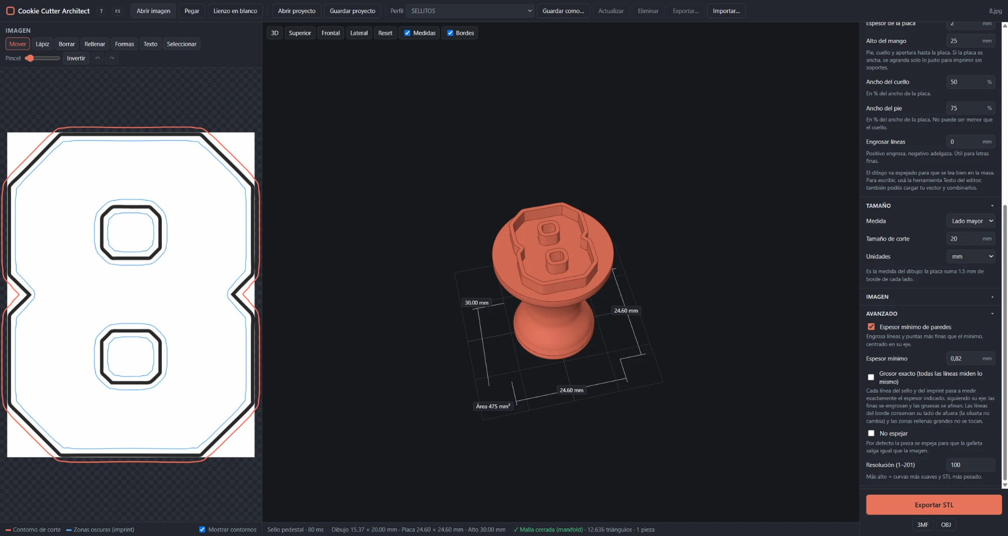
Task: Switch to the Superior view
Action: [300, 33]
